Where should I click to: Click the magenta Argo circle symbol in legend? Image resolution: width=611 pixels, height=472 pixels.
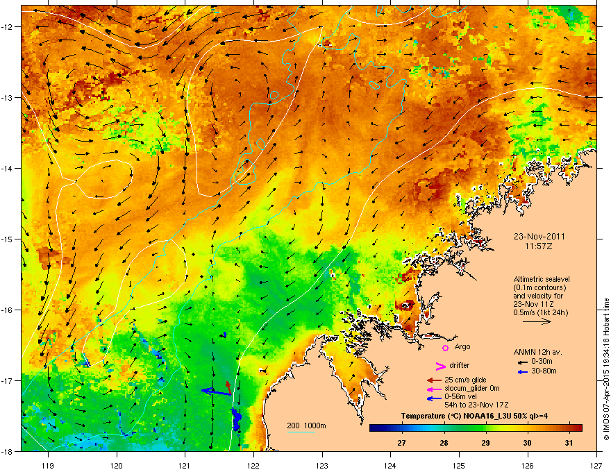[x=445, y=348]
